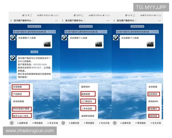
Task: Call the hotline 400-800-6666 link
Action: 40,64
